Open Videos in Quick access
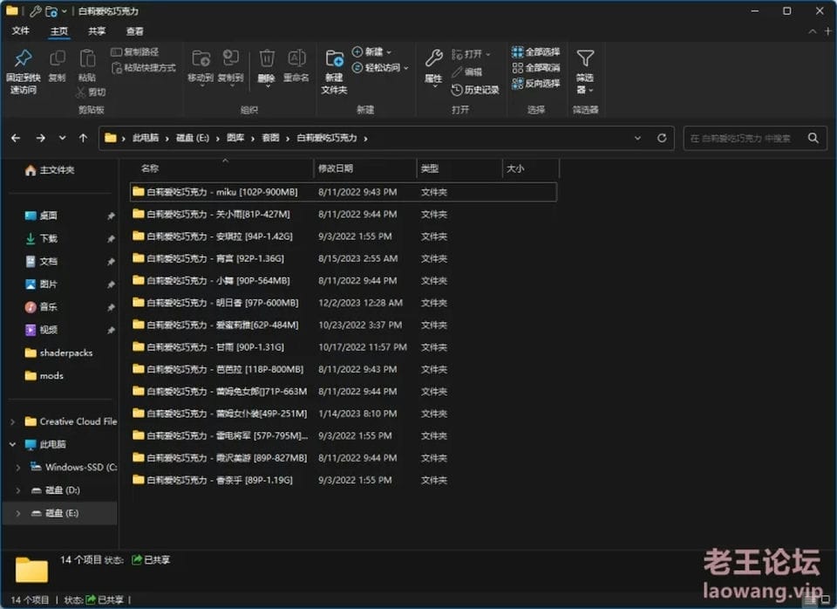Screen dimensions: 837x609 point(41,330)
